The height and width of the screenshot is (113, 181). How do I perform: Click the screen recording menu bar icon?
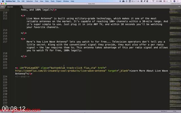coord(120,1)
